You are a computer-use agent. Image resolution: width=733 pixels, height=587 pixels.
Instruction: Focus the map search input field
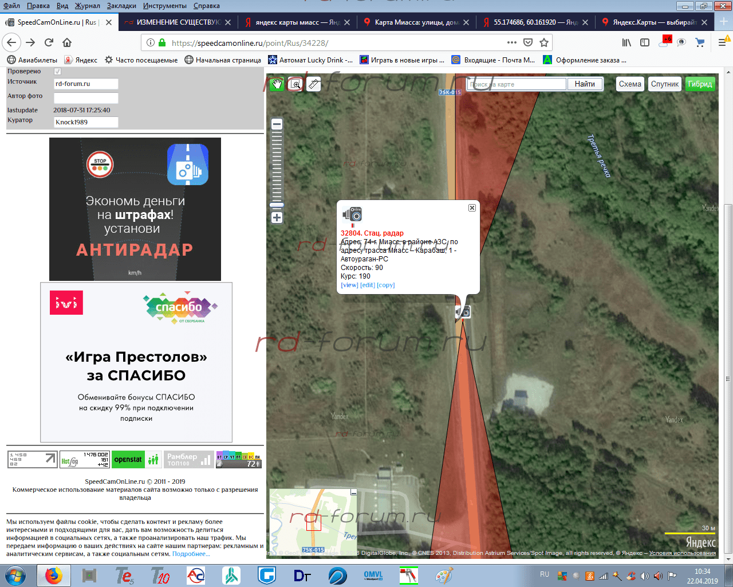[517, 84]
